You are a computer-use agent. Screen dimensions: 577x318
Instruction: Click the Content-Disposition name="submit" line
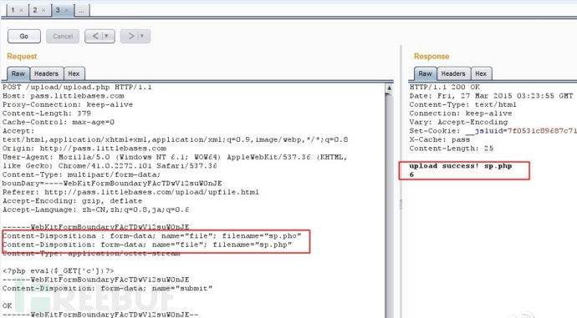point(107,288)
